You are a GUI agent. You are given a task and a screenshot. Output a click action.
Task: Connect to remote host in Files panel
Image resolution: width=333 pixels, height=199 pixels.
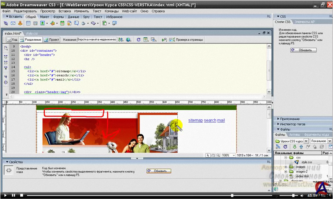[x=278, y=147]
